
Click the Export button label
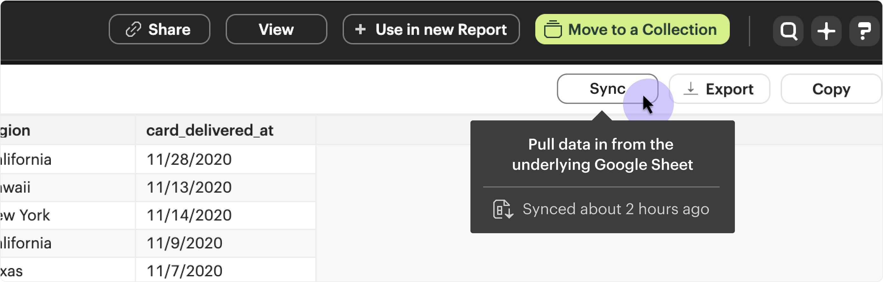pos(729,89)
